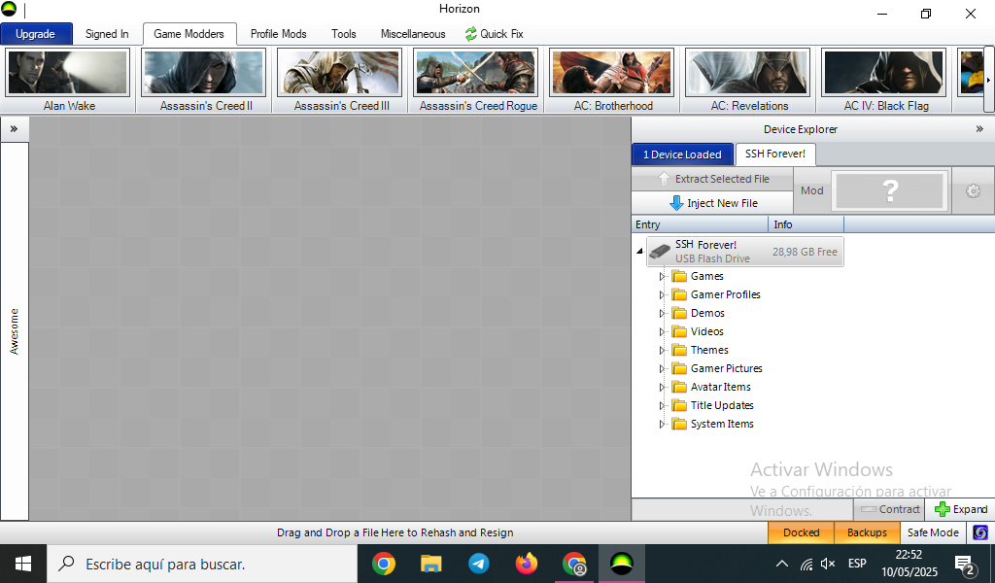Viewport: 995px width, 583px height.
Task: Open the vertical Awesome sidebar tab
Action: pos(14,331)
